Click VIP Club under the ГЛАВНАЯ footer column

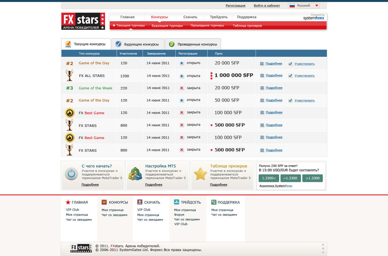coord(73,210)
